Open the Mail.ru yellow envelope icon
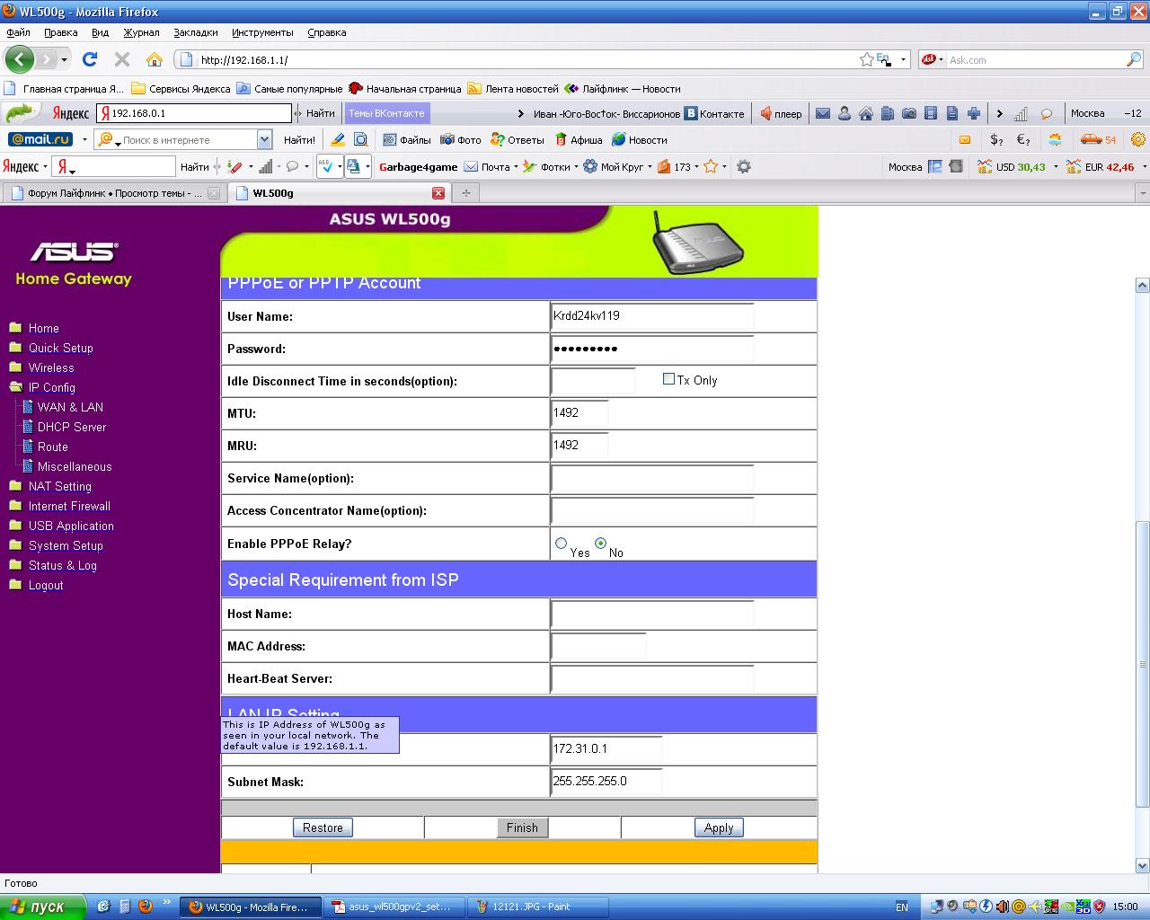The height and width of the screenshot is (920, 1150). [965, 139]
